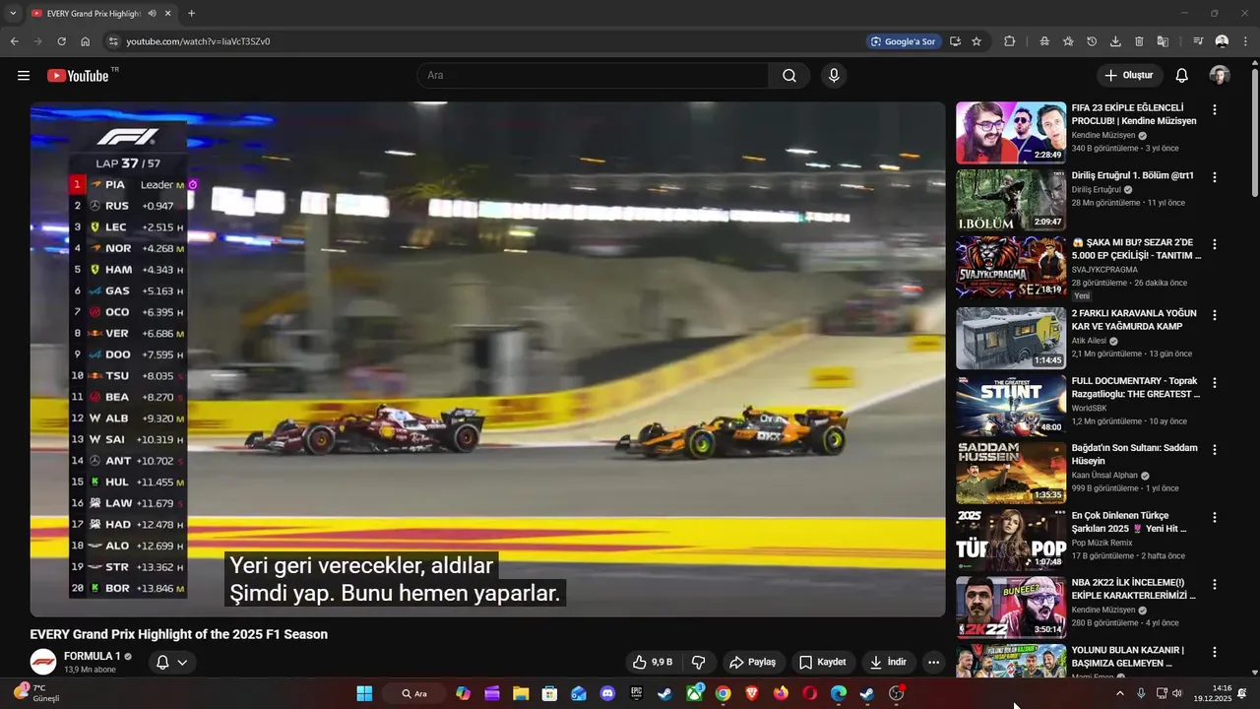Open the YouTube notifications bell
Screen dimensions: 1260x709
[1181, 76]
